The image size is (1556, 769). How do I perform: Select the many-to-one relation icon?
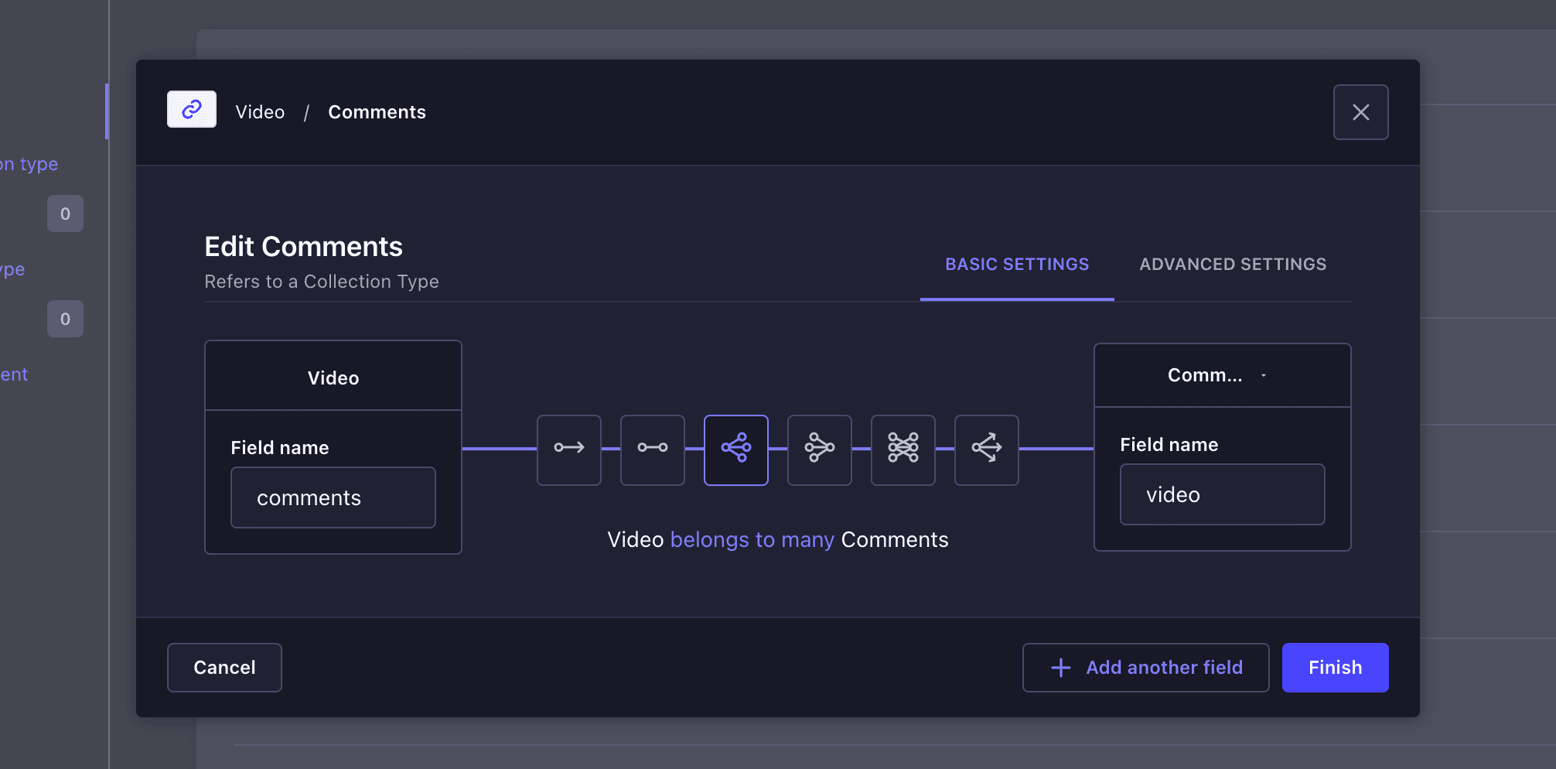click(819, 449)
